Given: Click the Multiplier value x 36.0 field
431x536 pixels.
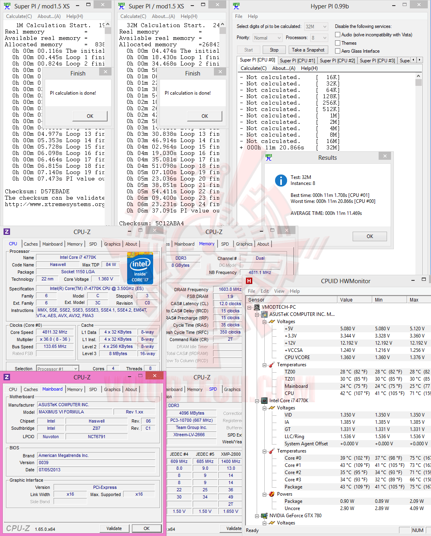Looking at the screenshot, I should click(x=55, y=339).
